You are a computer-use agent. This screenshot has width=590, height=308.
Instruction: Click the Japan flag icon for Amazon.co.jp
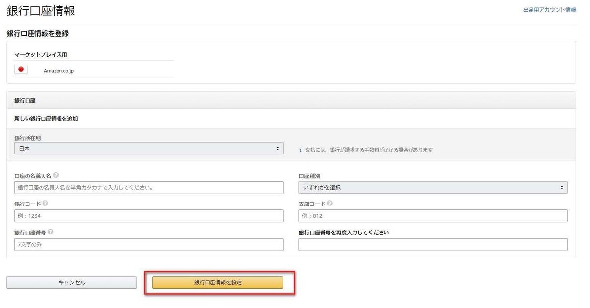[21, 70]
